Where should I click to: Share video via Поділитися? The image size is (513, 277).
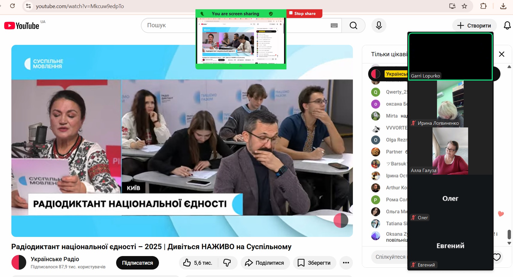(265, 263)
